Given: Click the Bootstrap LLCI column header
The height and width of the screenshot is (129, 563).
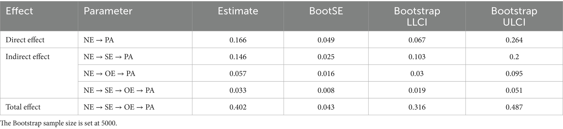Looking at the screenshot, I should pyautogui.click(x=417, y=16).
